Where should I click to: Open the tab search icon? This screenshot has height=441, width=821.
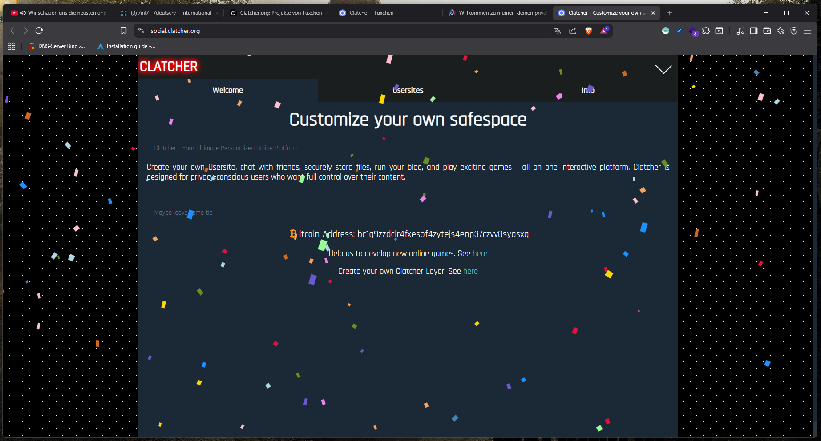point(719,31)
